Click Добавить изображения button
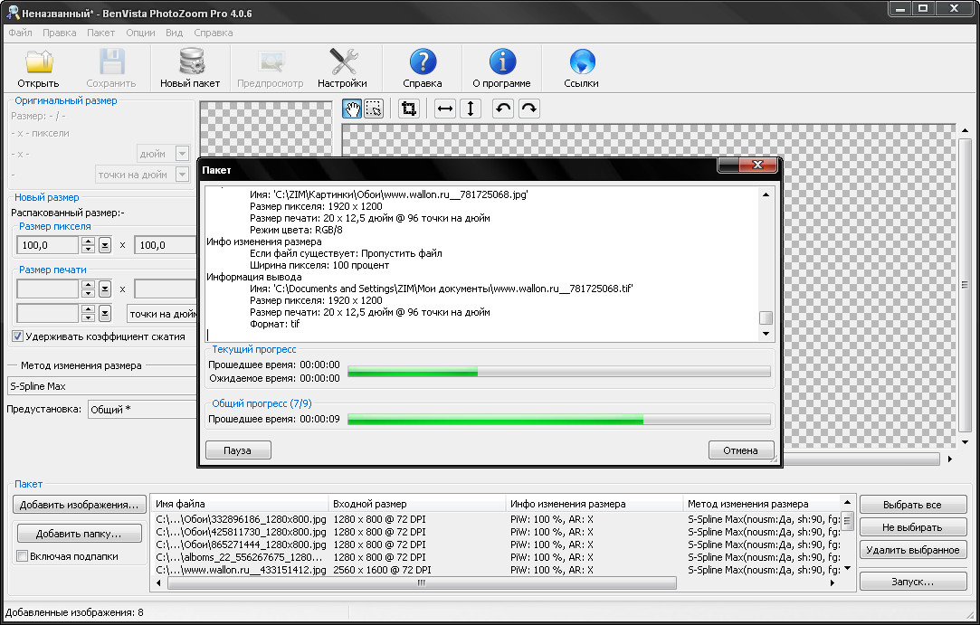The height and width of the screenshot is (625, 980). click(80, 505)
